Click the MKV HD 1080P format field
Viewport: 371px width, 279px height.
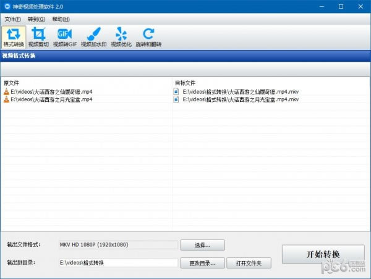[x=118, y=245]
